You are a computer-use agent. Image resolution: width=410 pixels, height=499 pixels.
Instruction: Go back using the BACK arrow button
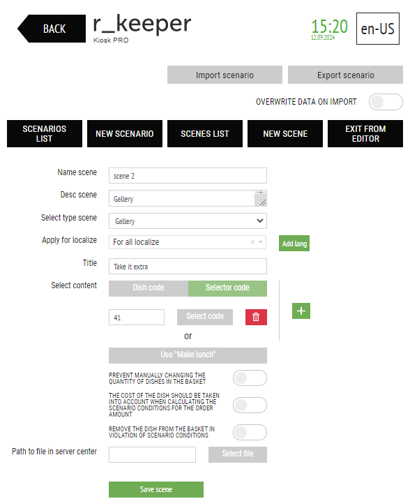pyautogui.click(x=52, y=29)
